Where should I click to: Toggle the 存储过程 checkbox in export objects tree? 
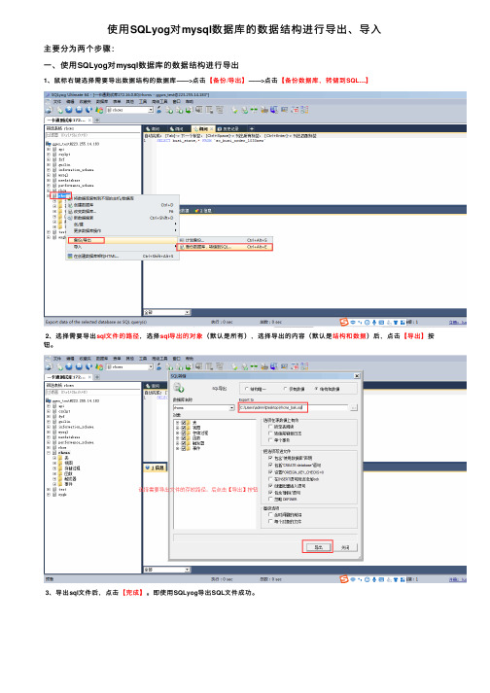pyautogui.click(x=183, y=433)
